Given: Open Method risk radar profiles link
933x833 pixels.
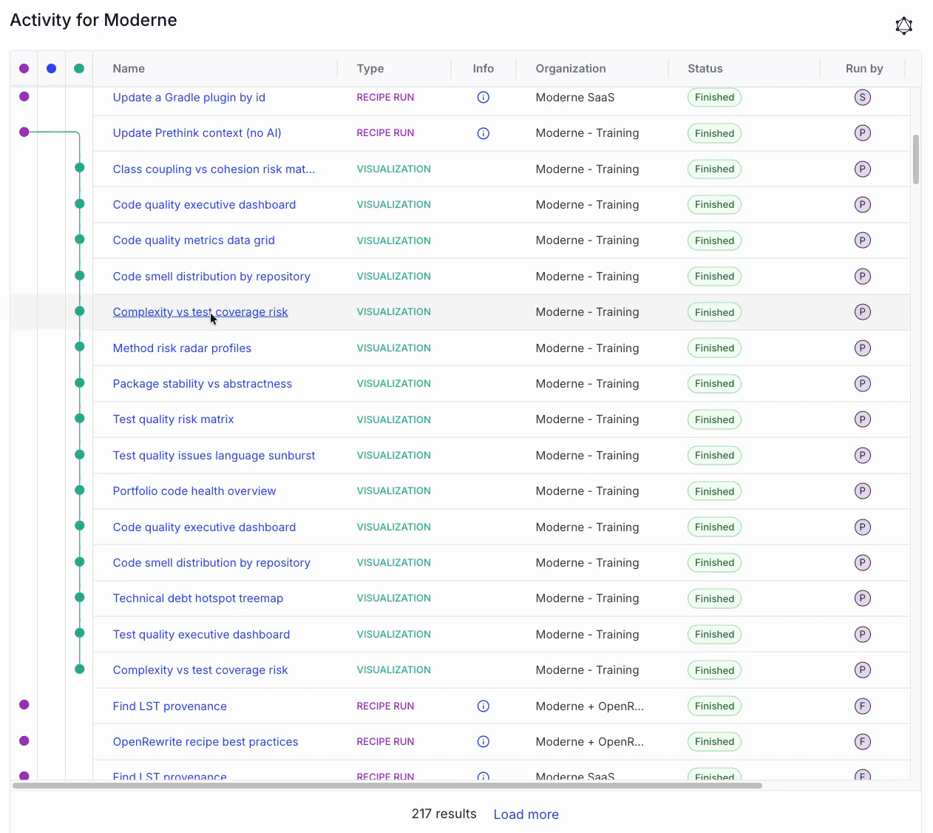Looking at the screenshot, I should [182, 348].
